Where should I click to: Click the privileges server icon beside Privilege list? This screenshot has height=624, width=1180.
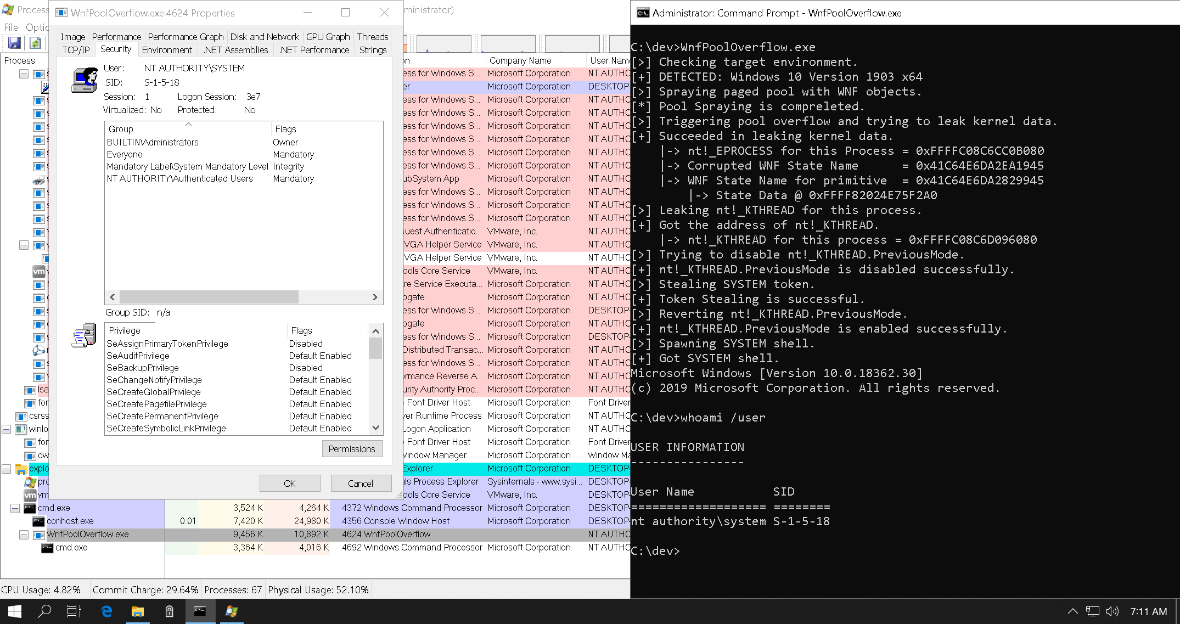tap(84, 335)
